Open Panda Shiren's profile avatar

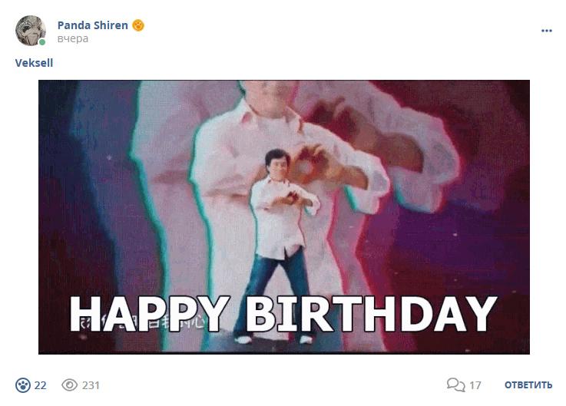pos(31,31)
